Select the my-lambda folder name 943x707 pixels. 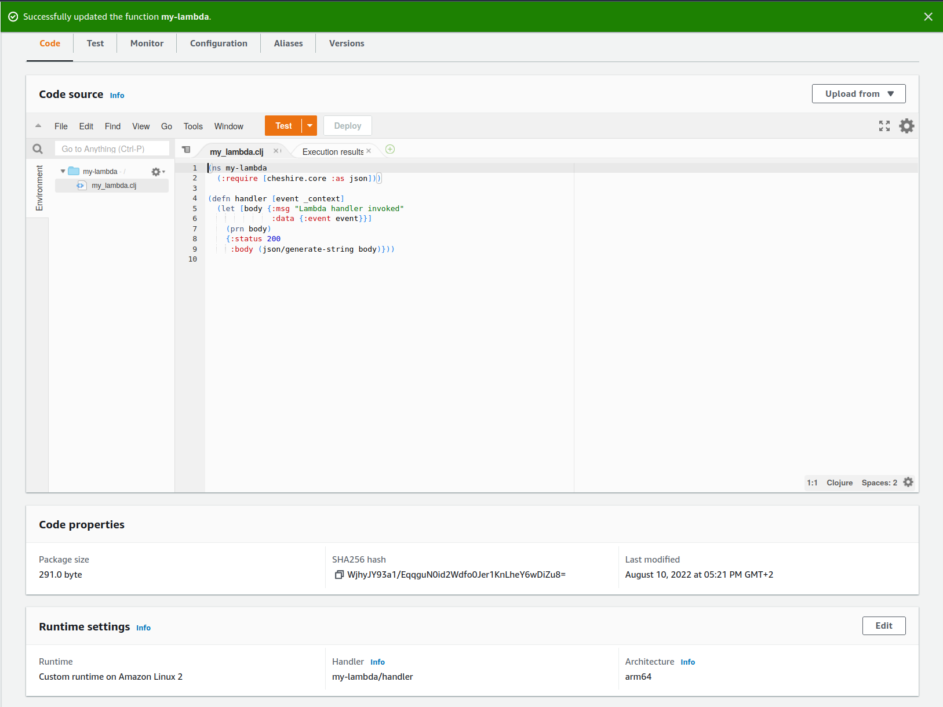pos(100,172)
